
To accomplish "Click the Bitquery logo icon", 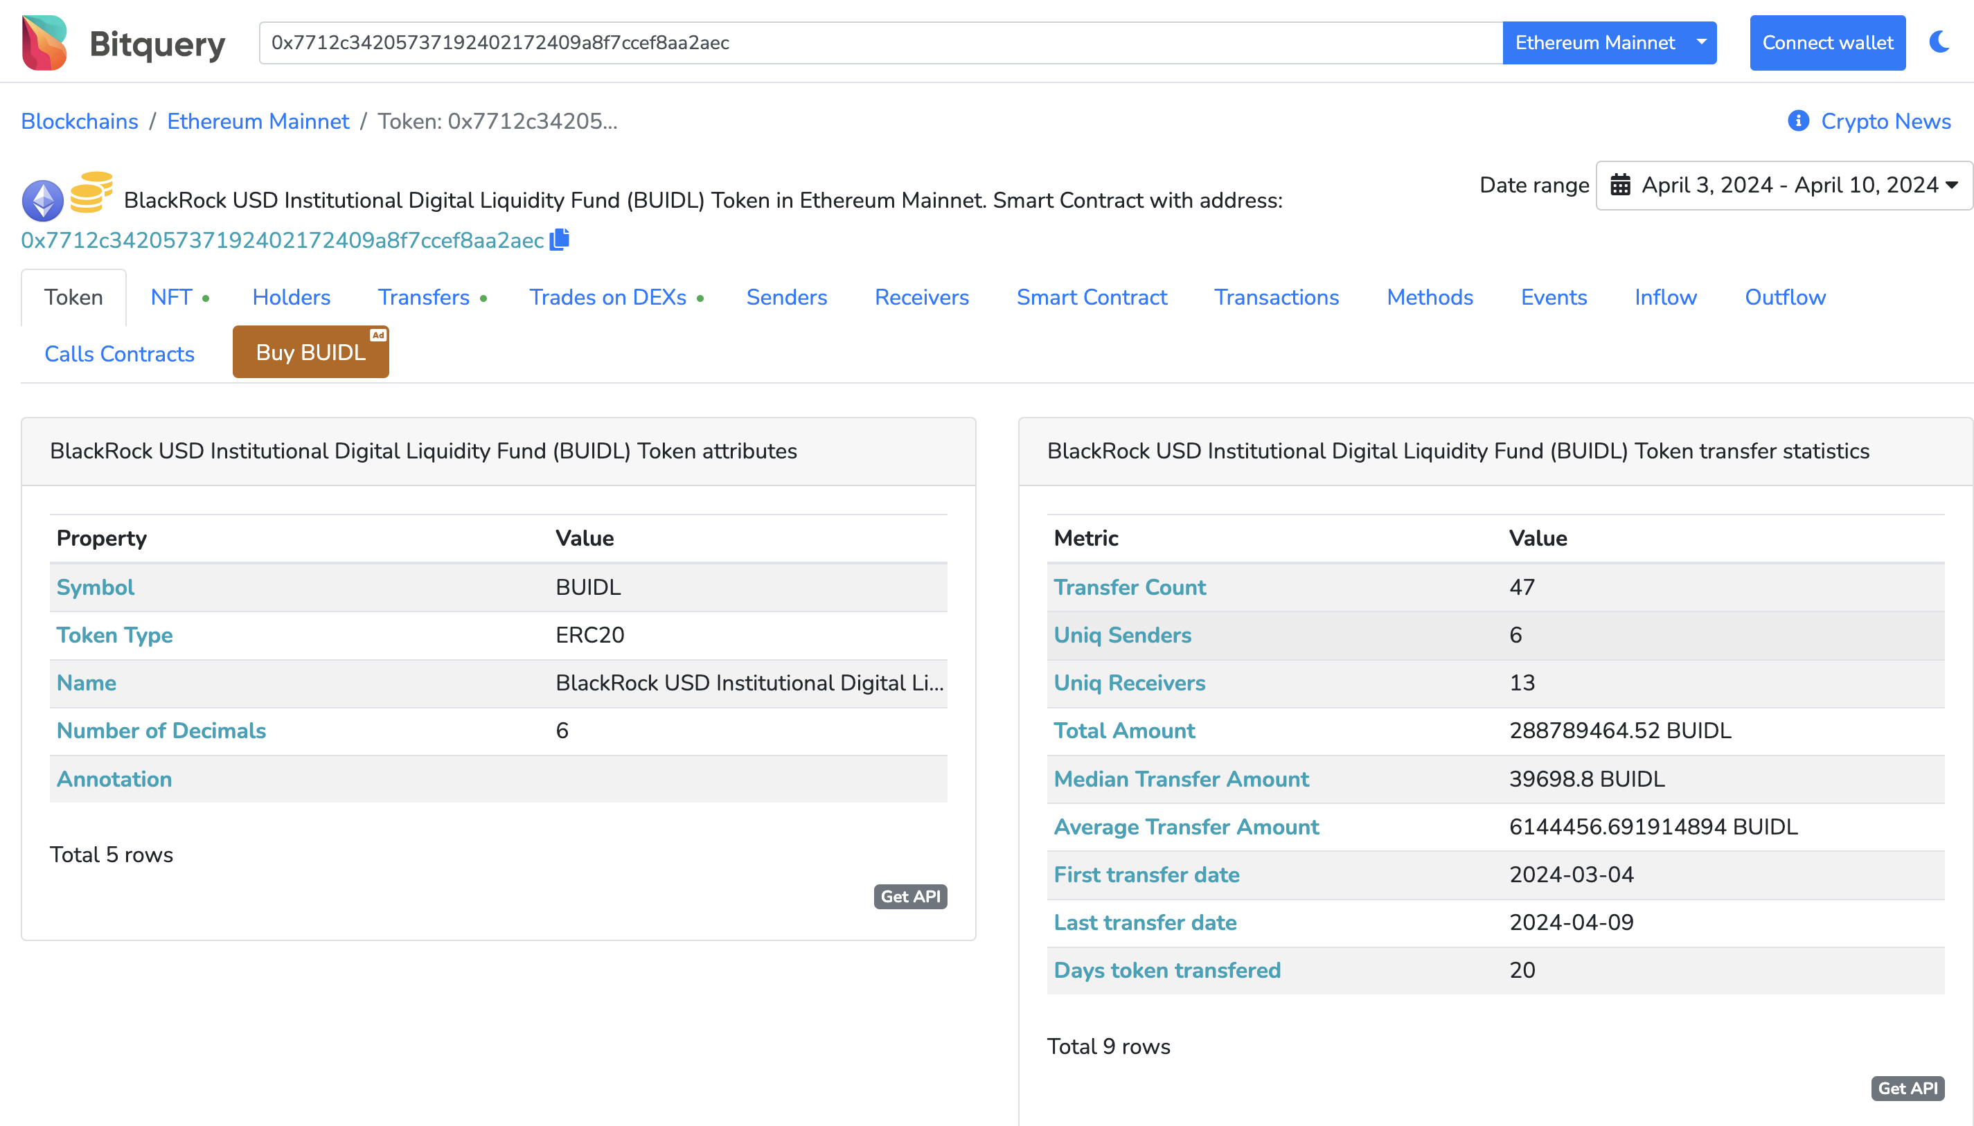I will tap(45, 42).
